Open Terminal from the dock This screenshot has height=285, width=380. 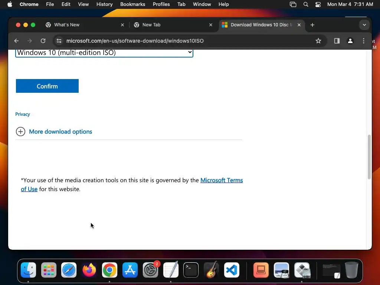pyautogui.click(x=191, y=270)
